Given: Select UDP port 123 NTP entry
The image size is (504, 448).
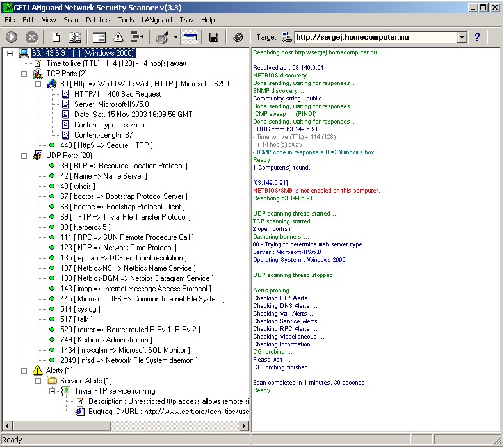Looking at the screenshot, I should (x=118, y=248).
